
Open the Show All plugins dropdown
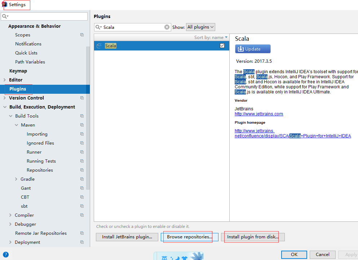(x=200, y=27)
